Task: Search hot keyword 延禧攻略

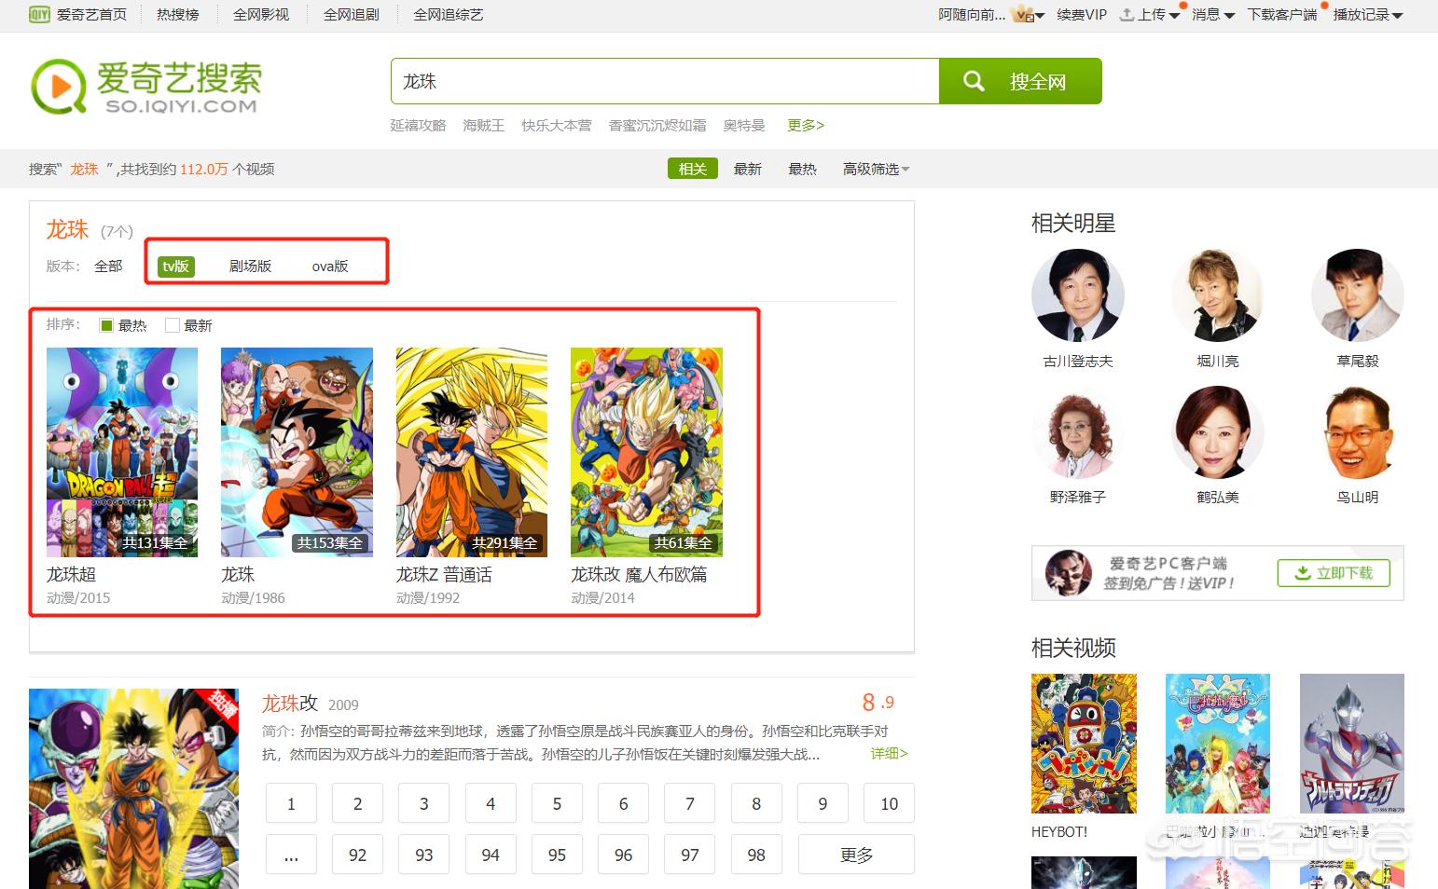Action: click(x=418, y=125)
